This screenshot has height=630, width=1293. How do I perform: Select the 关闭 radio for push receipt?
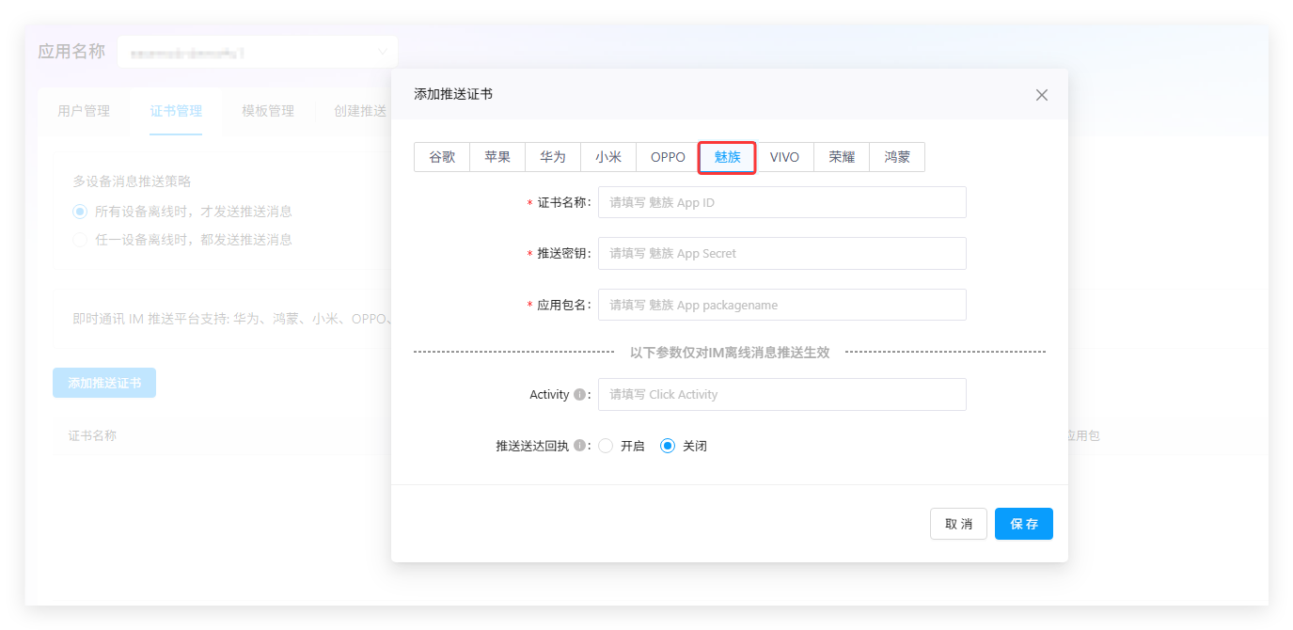(x=669, y=446)
